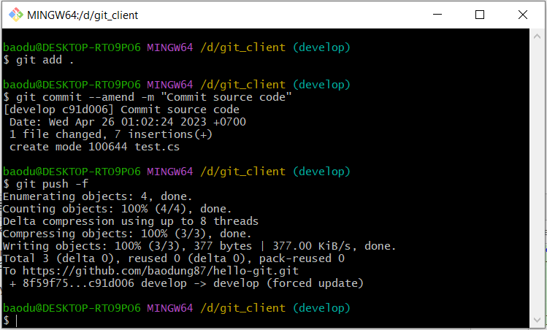Click 'create mode 100644 test.cs' line

pos(94,147)
